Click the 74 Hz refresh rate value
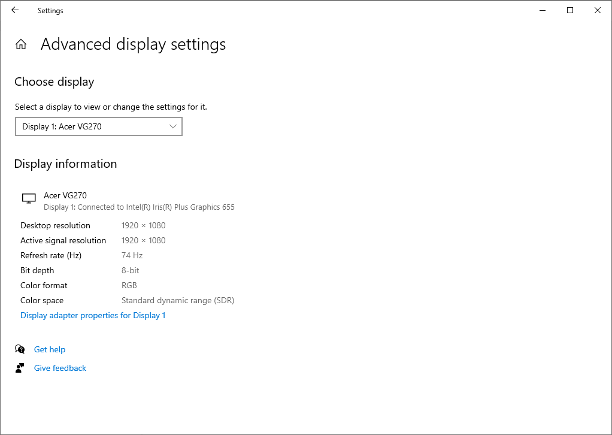This screenshot has height=435, width=612. (x=132, y=255)
